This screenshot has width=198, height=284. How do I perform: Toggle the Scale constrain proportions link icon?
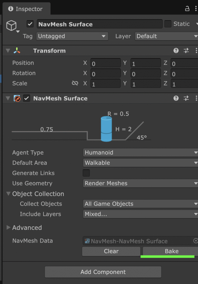point(75,83)
